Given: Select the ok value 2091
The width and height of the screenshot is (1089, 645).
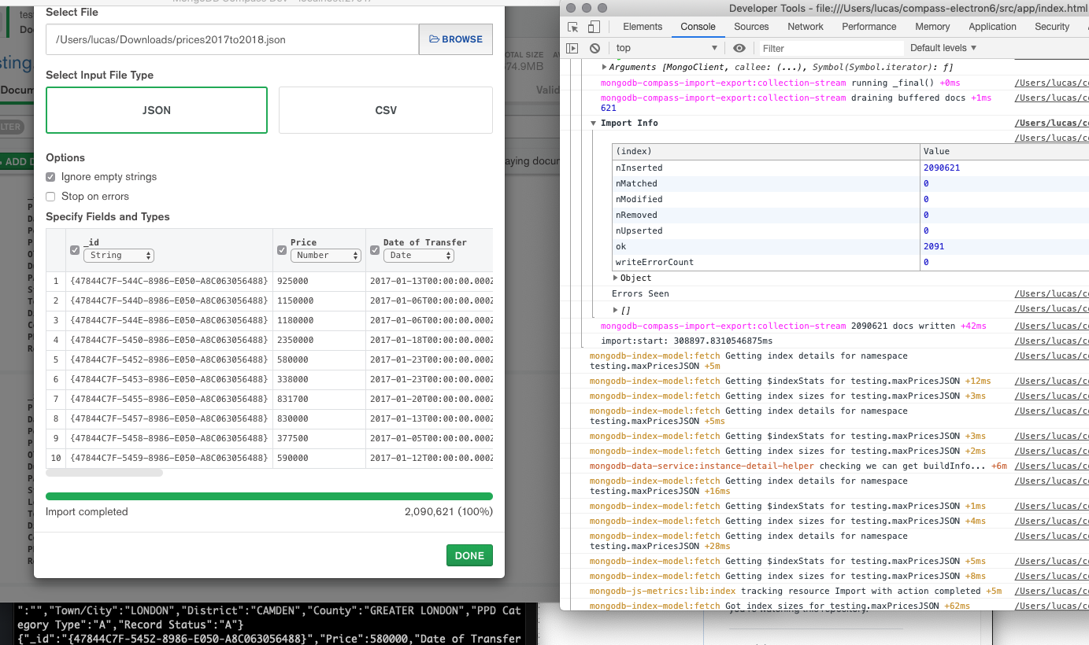Looking at the screenshot, I should [x=934, y=246].
